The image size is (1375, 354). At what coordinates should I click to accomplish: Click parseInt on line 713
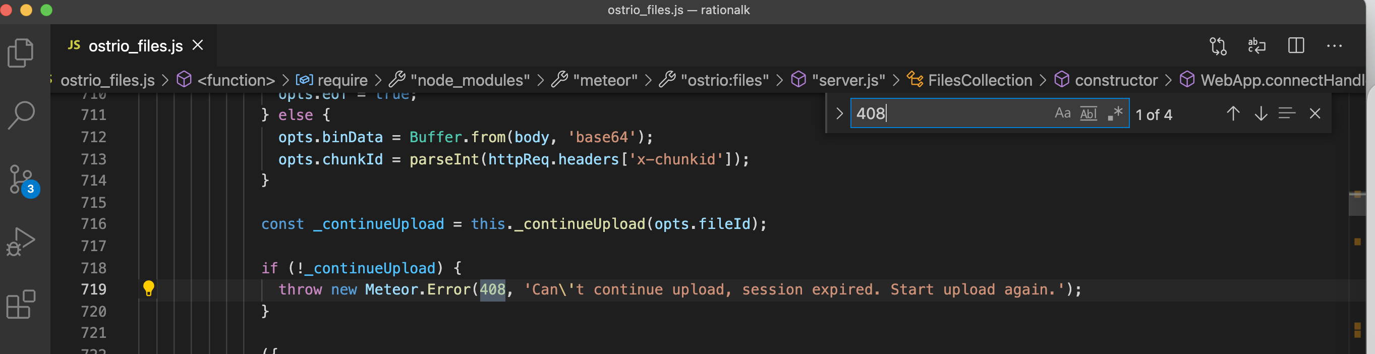(444, 159)
